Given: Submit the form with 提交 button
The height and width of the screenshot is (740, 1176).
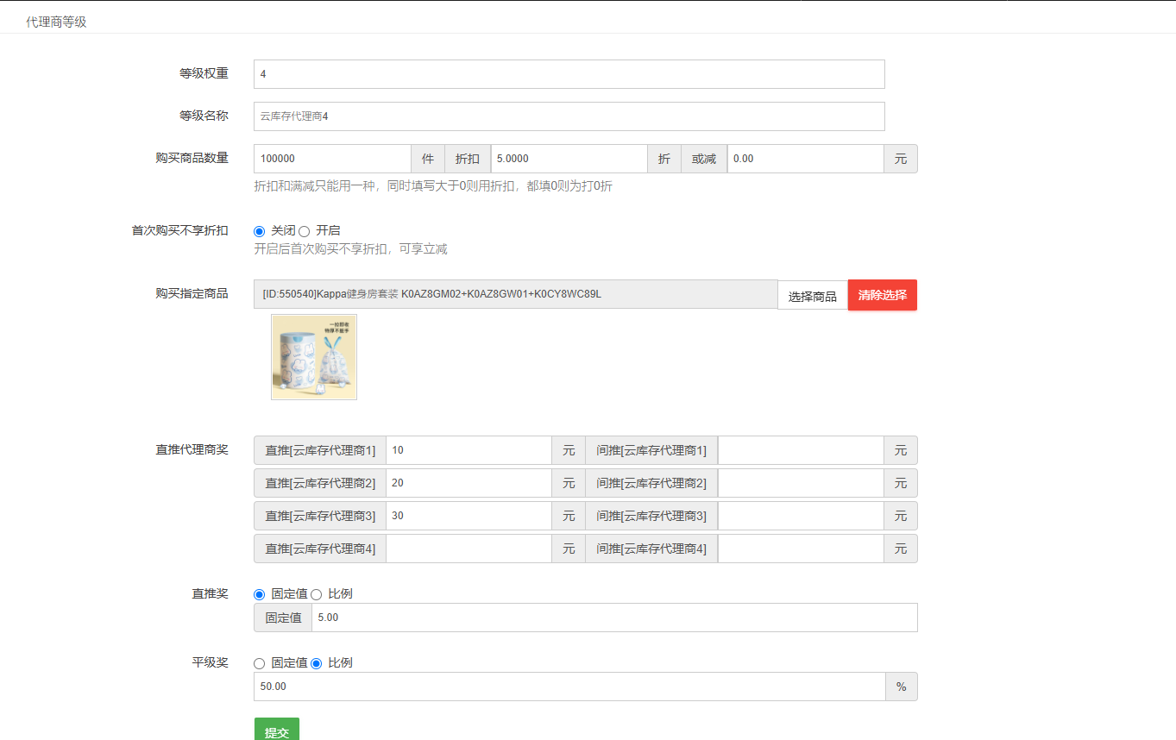Looking at the screenshot, I should [x=276, y=731].
